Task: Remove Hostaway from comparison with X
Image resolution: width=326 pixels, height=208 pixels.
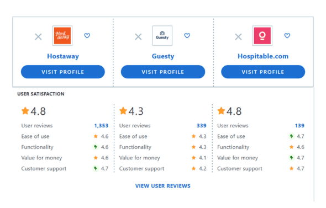Action: click(x=38, y=37)
